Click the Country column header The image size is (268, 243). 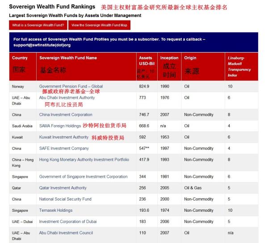(20, 58)
